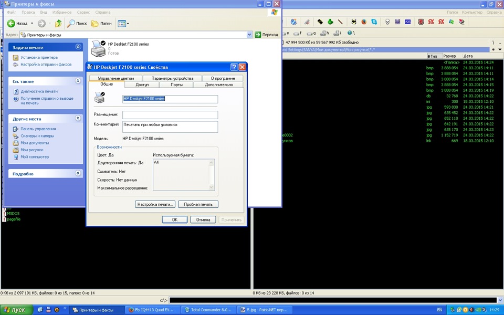Open Диагностика печати link
504x315 pixels.
39,91
